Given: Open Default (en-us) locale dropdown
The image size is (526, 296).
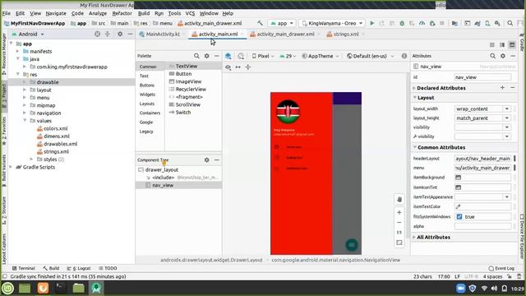Looking at the screenshot, I should pos(370,56).
